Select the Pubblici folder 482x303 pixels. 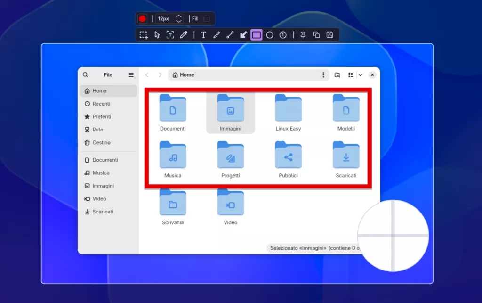(x=289, y=155)
